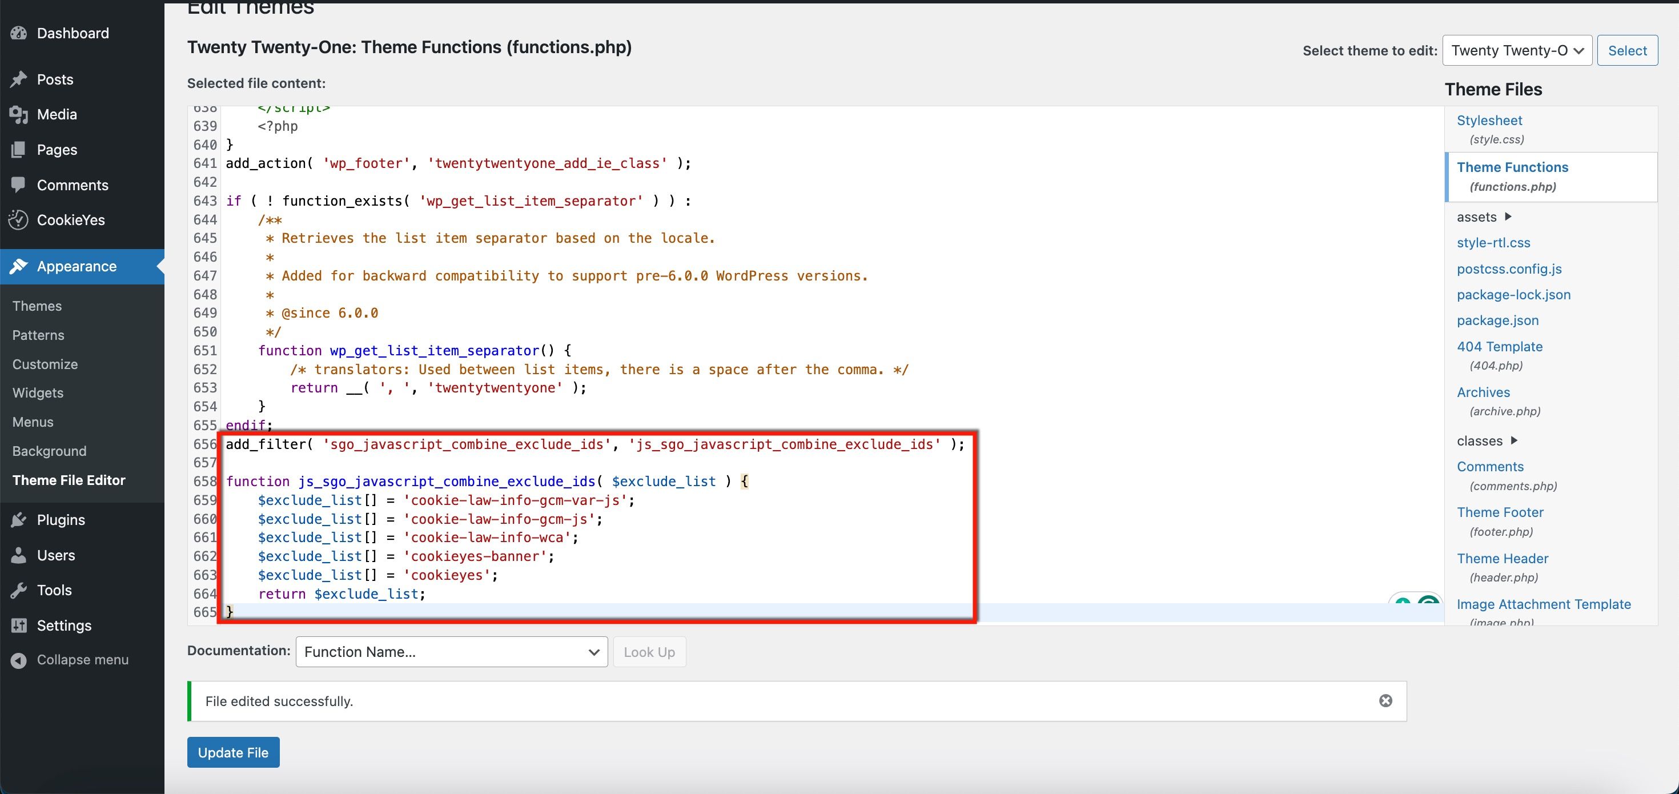Click the Media library icon

point(19,115)
